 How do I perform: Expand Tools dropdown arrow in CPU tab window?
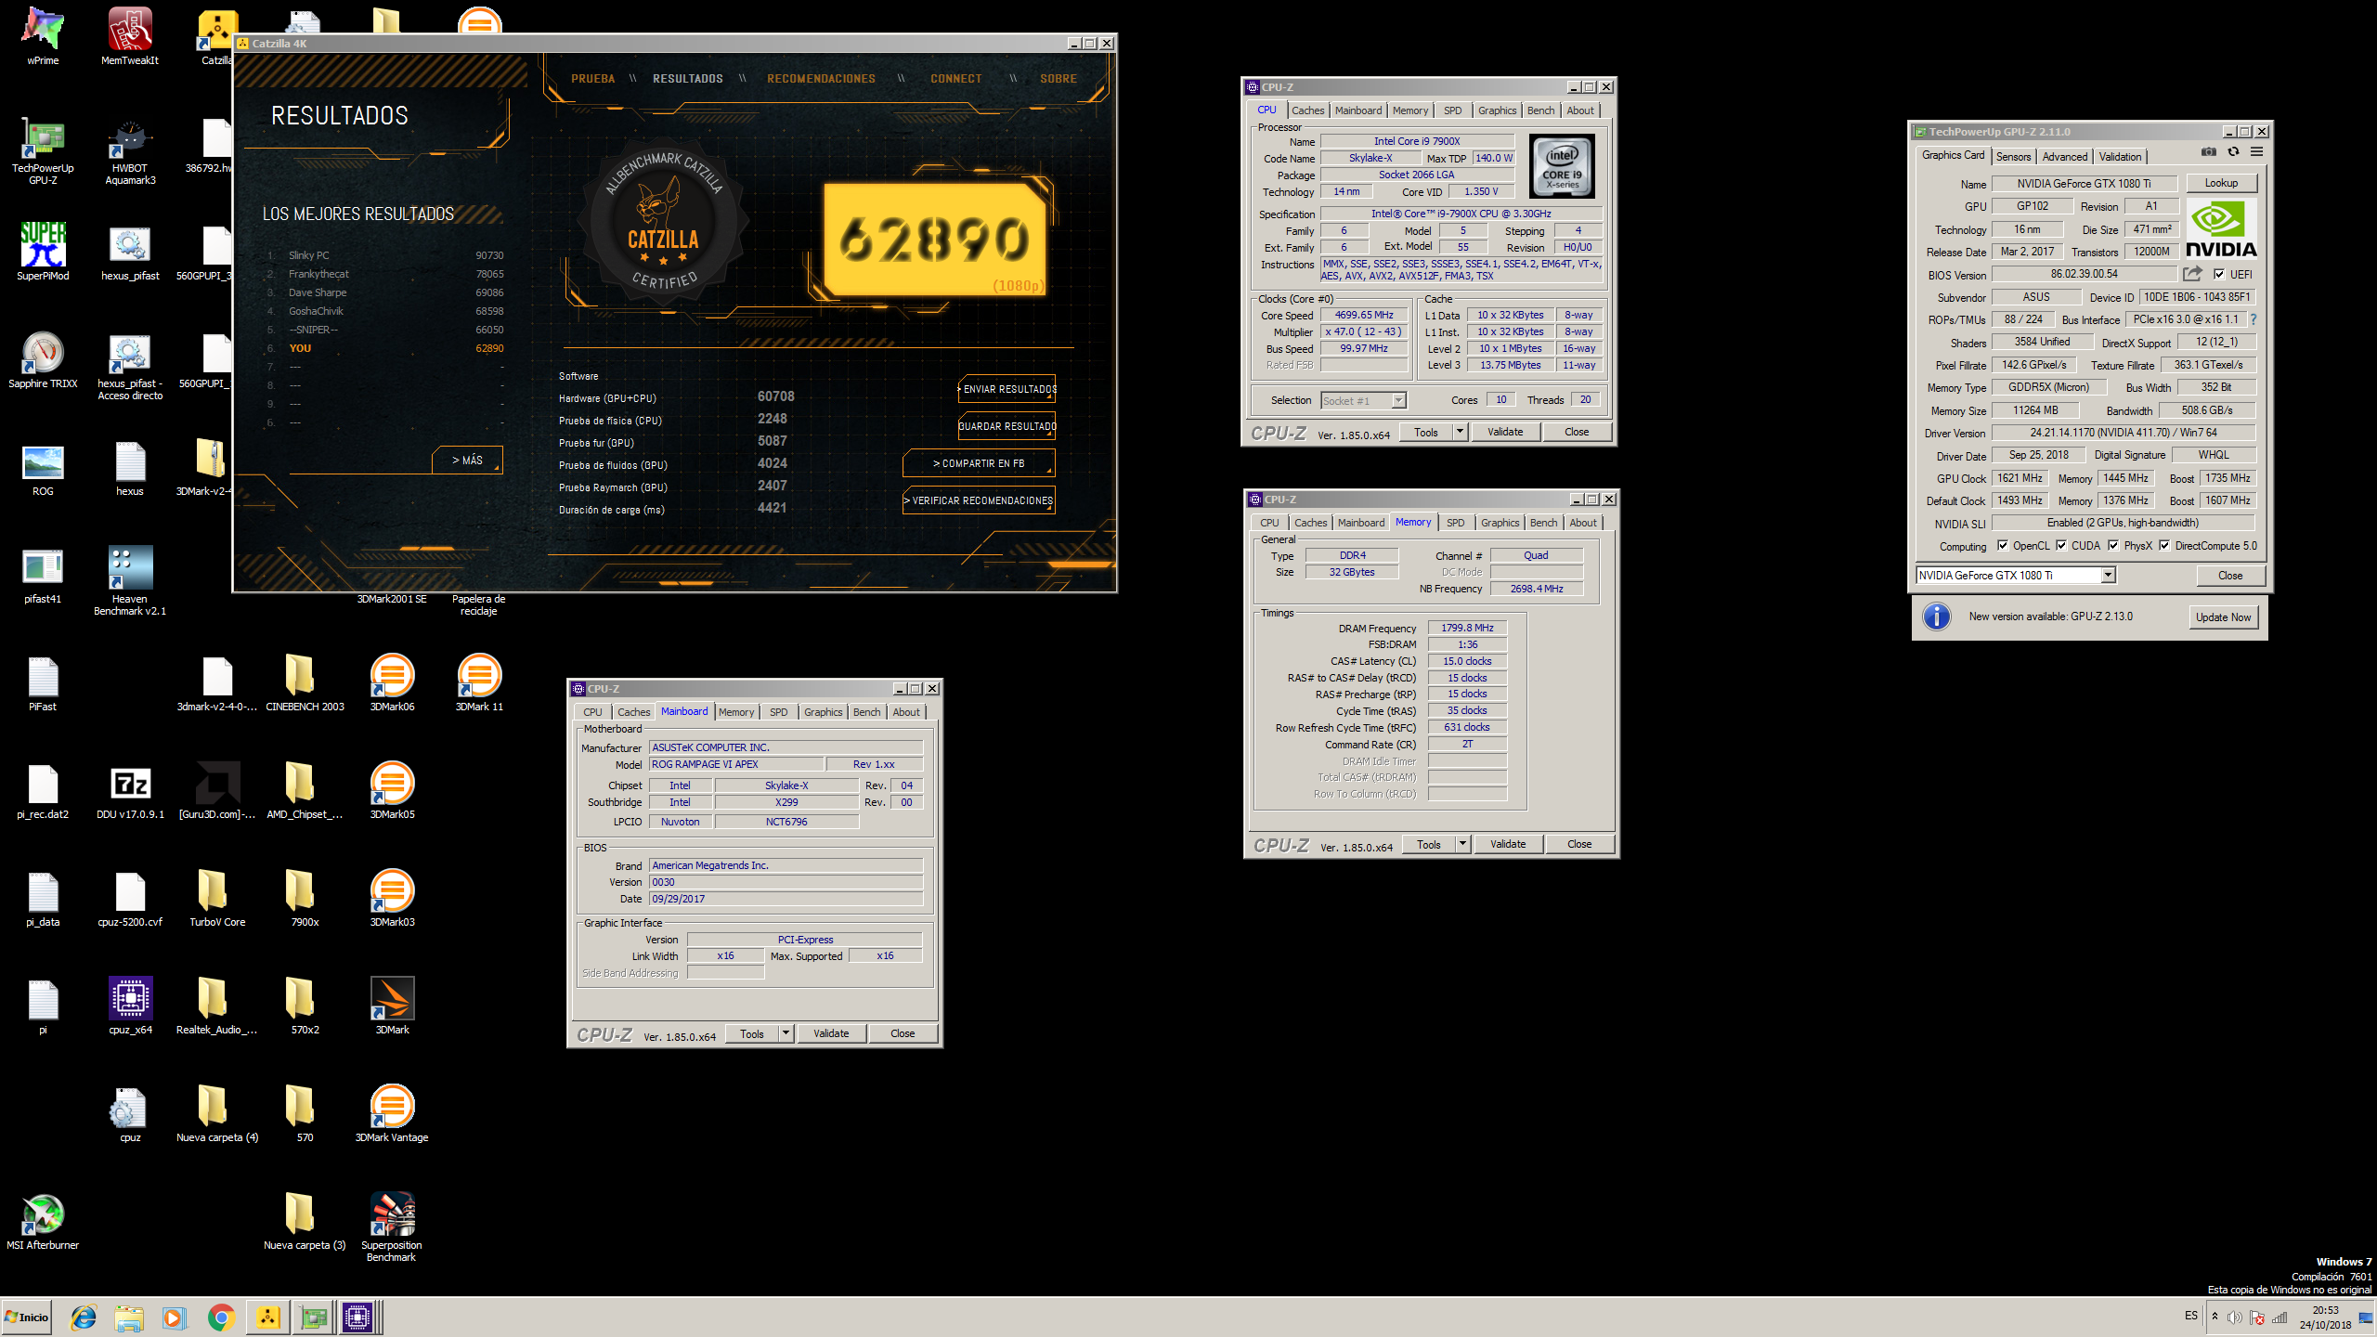coord(1460,432)
